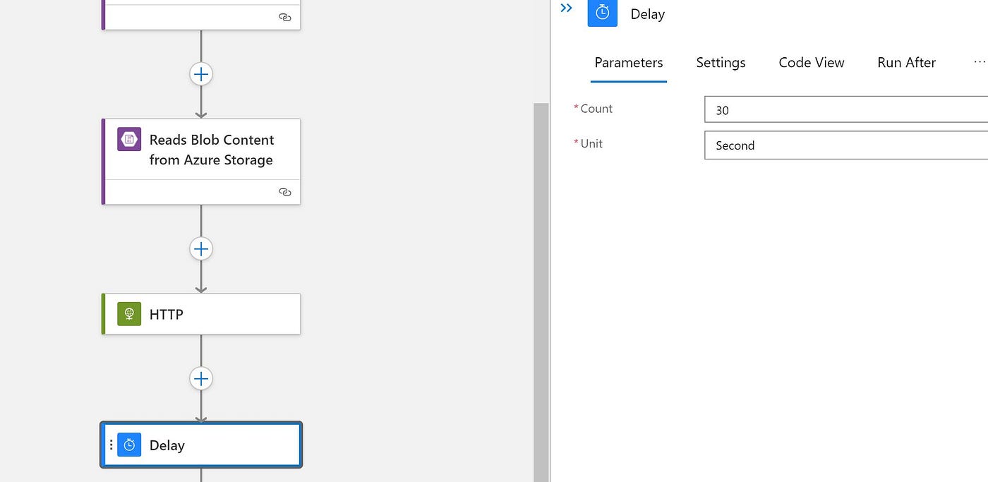The width and height of the screenshot is (988, 482).
Task: Switch to the Parameters tab
Action: pyautogui.click(x=628, y=62)
